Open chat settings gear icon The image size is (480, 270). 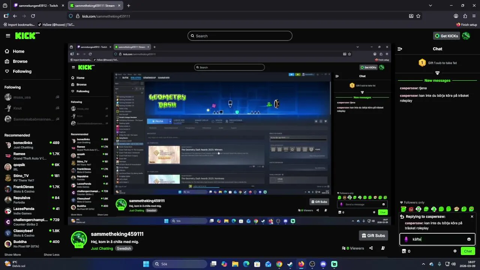(x=455, y=251)
